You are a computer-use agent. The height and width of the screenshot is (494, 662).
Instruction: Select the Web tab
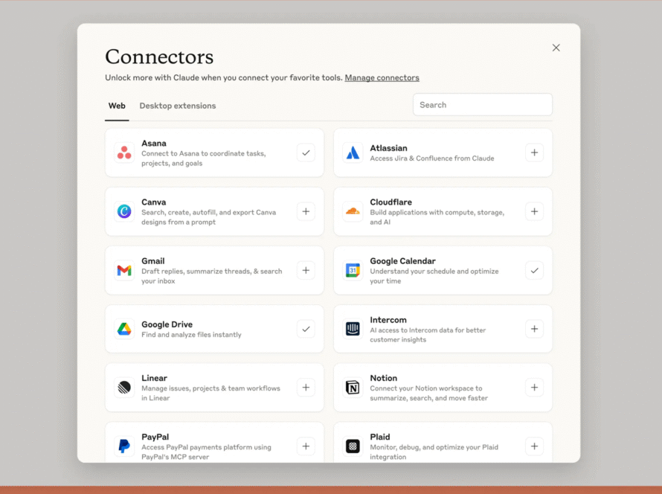click(117, 106)
